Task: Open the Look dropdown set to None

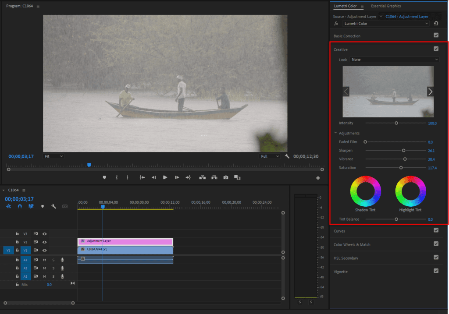Action: pyautogui.click(x=393, y=60)
